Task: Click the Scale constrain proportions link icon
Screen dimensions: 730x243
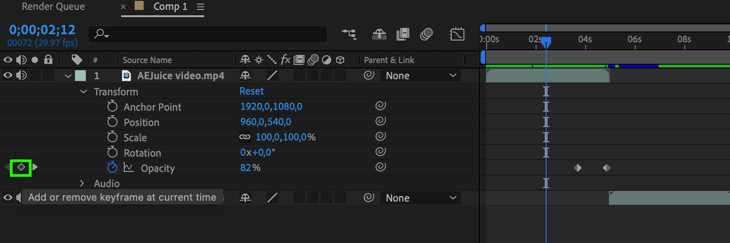Action: 245,137
